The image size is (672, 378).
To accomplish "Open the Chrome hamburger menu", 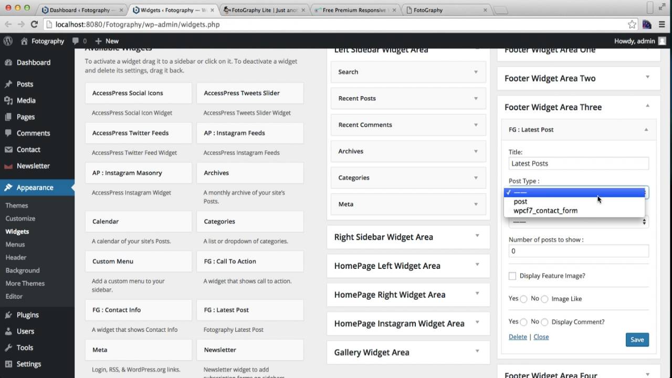I will [x=662, y=24].
